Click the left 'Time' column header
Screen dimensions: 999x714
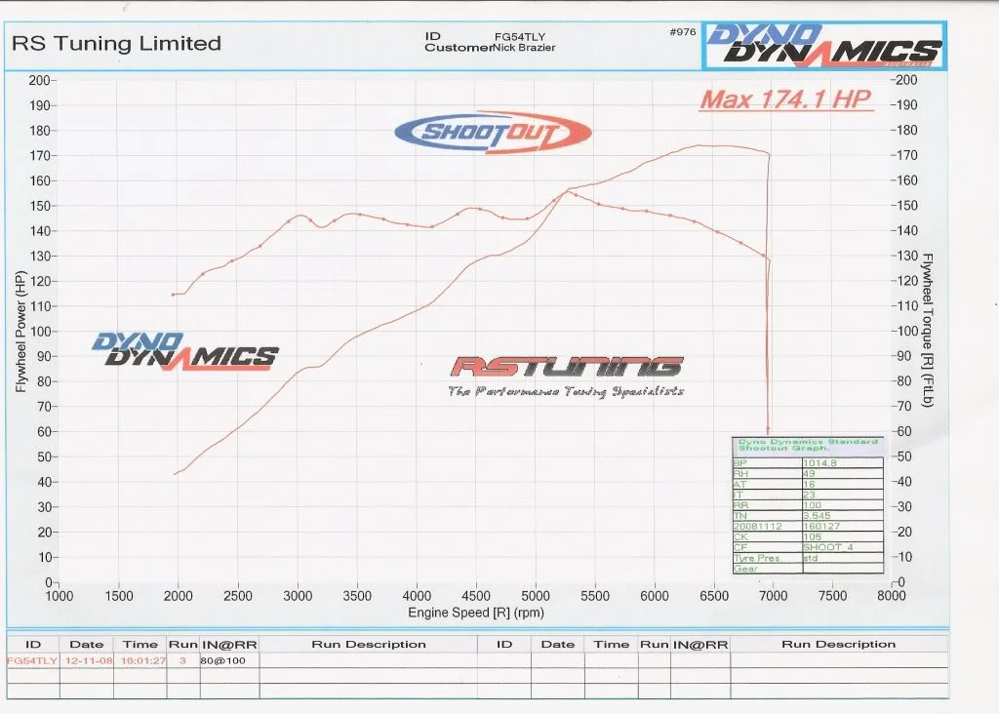click(x=140, y=644)
